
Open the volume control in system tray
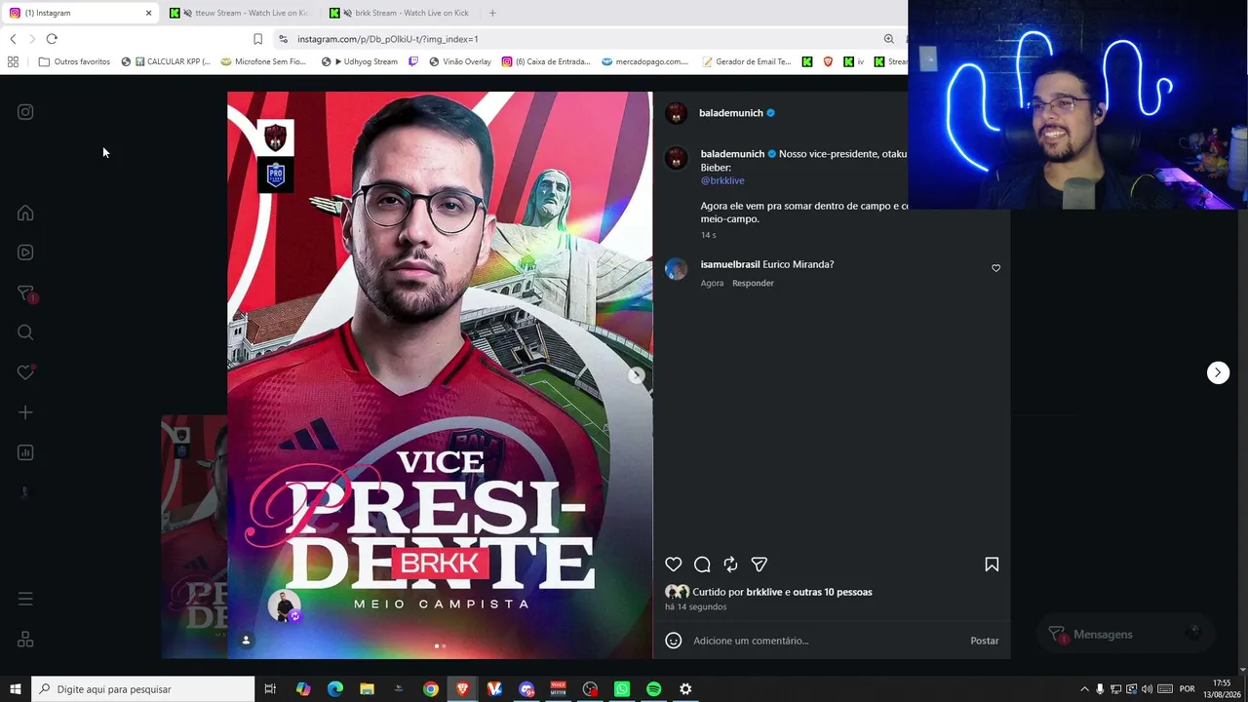tap(1147, 689)
